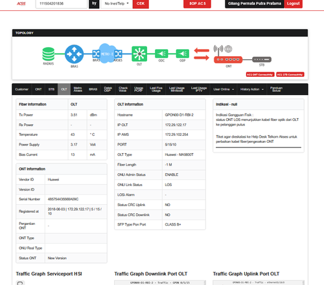
Task: Open the Last Usage Minitools tab
Action: (x=177, y=89)
